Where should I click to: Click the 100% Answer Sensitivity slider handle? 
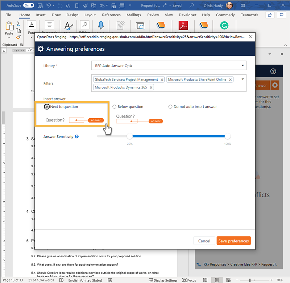[x=228, y=136]
